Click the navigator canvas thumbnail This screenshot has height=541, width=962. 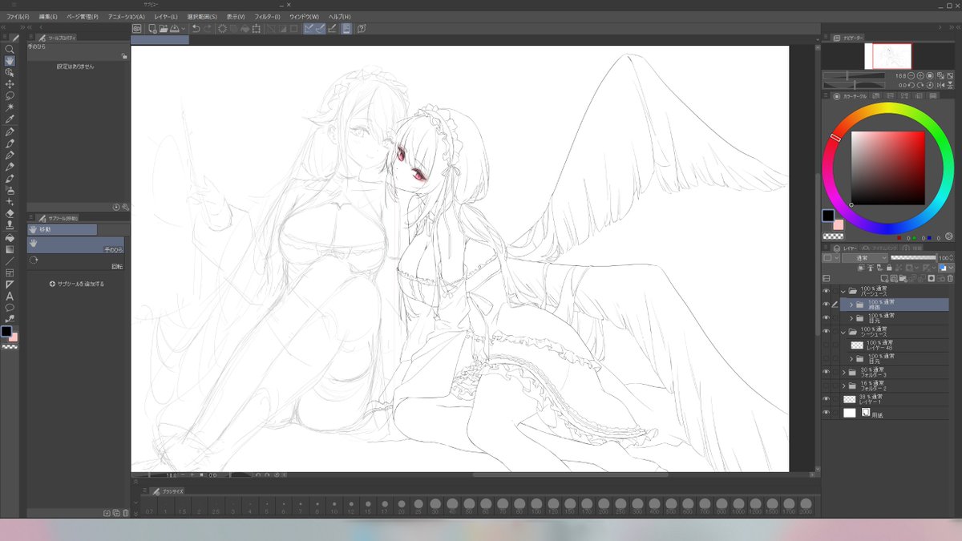pos(888,56)
